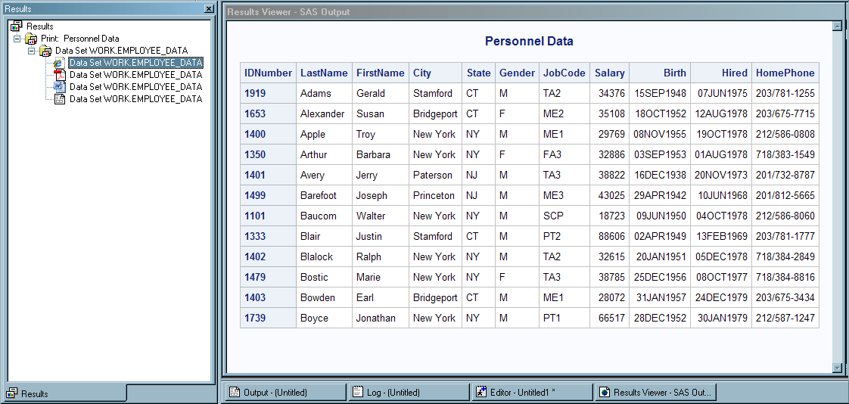Click the Print: Personnel Data folder icon
The width and height of the screenshot is (849, 404).
[31, 39]
